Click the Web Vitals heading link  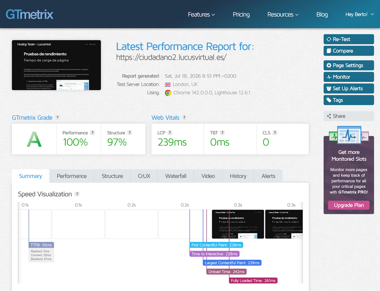tap(165, 118)
